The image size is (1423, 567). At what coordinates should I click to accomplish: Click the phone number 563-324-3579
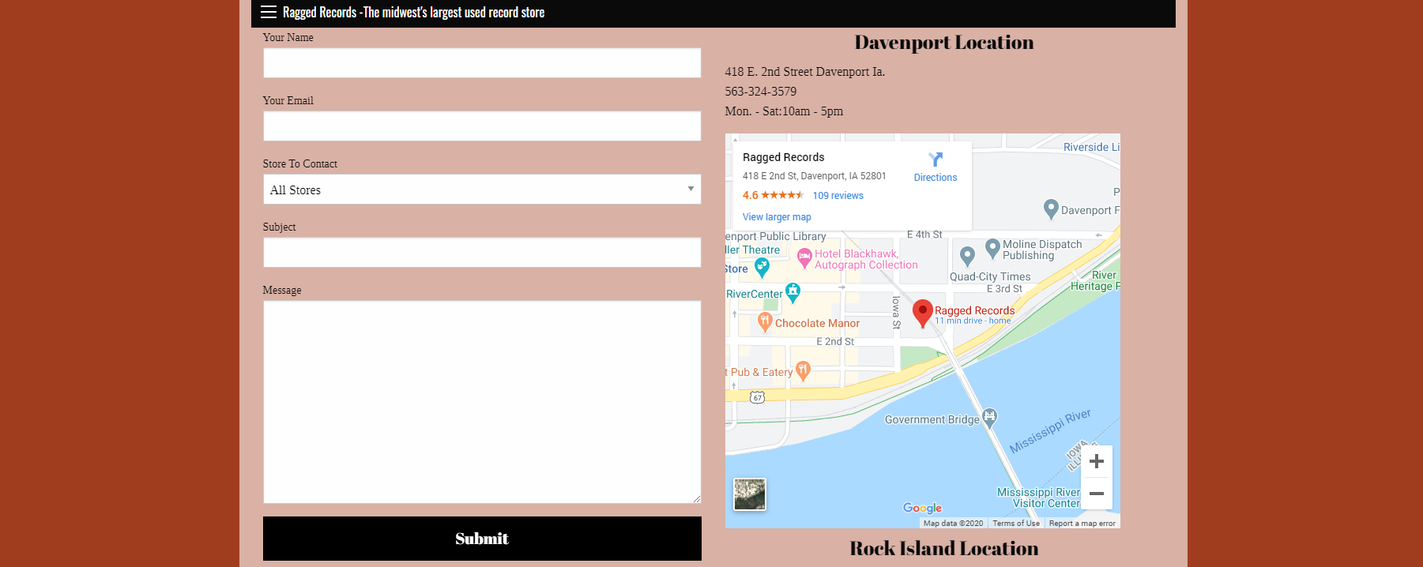(x=760, y=92)
